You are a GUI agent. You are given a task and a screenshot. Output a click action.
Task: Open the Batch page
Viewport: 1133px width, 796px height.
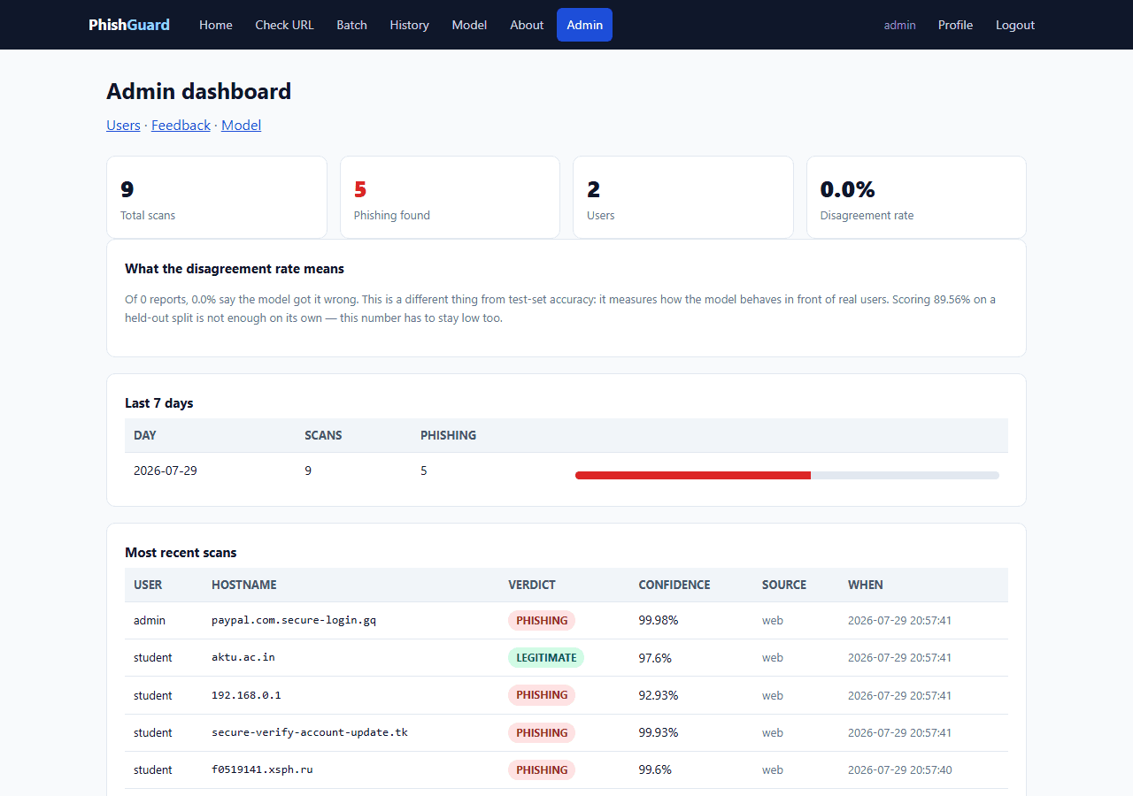[x=351, y=25]
